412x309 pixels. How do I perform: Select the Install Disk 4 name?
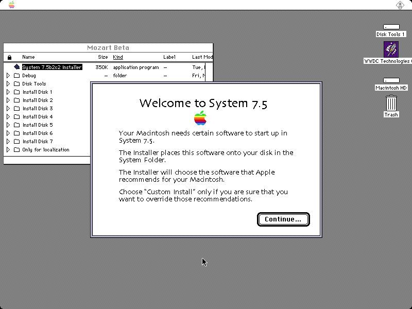tap(38, 117)
